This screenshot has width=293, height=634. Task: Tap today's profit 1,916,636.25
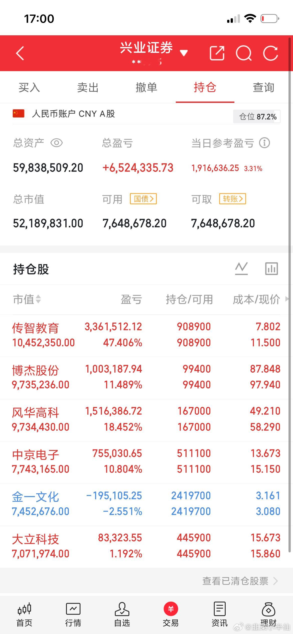coord(215,168)
